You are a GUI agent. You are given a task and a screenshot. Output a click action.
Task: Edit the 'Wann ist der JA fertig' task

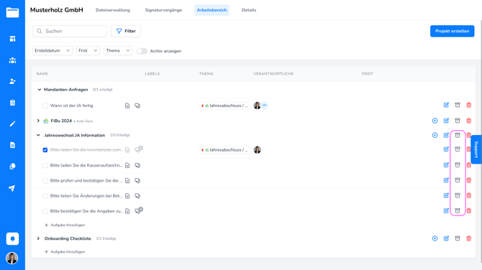pyautogui.click(x=446, y=105)
